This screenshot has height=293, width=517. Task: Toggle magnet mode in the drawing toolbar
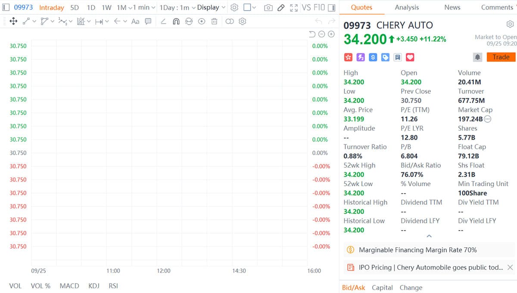(x=177, y=21)
